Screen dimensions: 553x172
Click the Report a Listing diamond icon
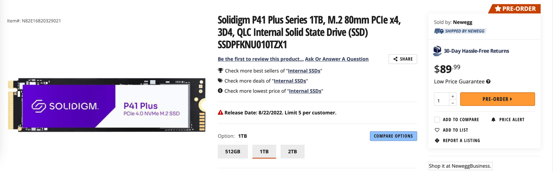pos(437,141)
